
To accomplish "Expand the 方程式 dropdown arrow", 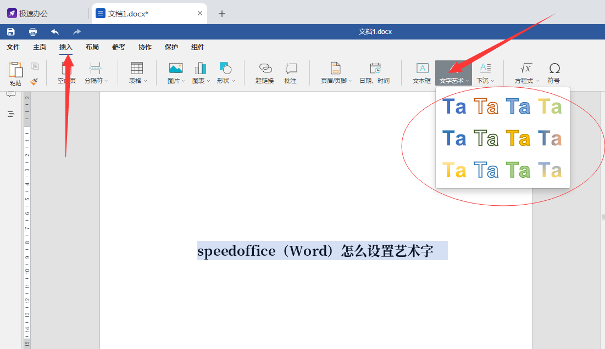I will tap(537, 81).
